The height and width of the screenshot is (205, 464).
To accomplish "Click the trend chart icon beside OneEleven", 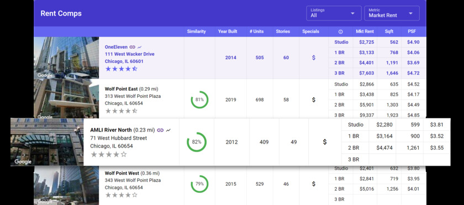I will click(x=140, y=47).
